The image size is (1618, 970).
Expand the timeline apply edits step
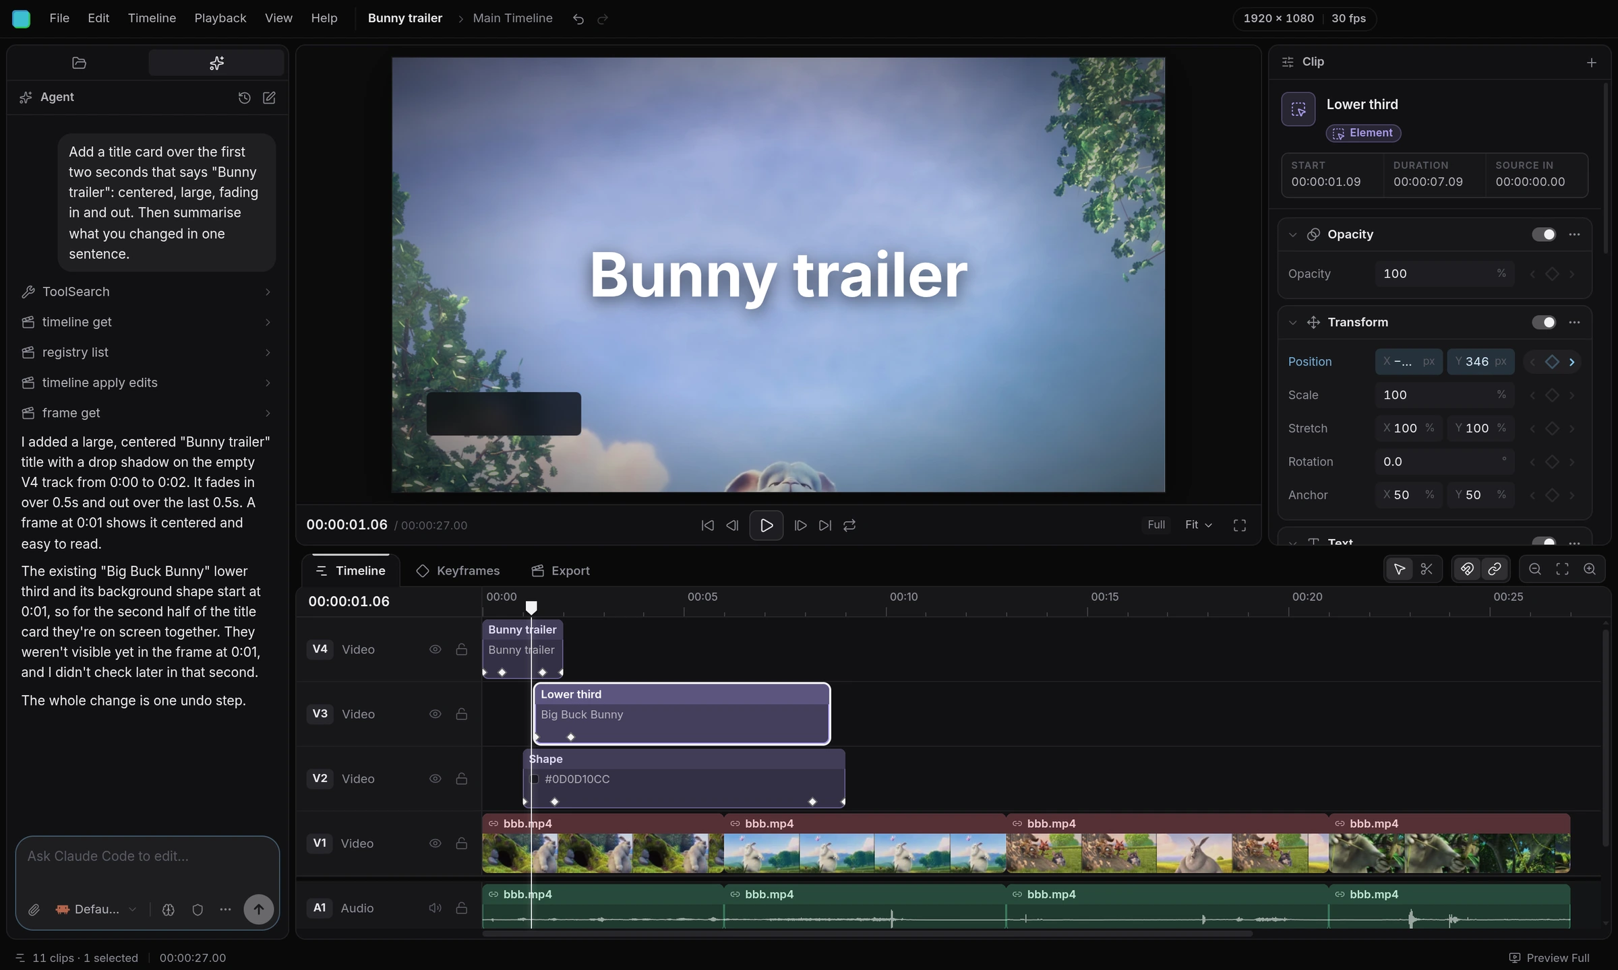coord(147,383)
